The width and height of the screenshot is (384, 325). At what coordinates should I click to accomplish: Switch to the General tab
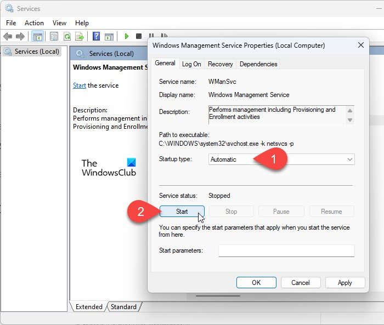point(165,63)
